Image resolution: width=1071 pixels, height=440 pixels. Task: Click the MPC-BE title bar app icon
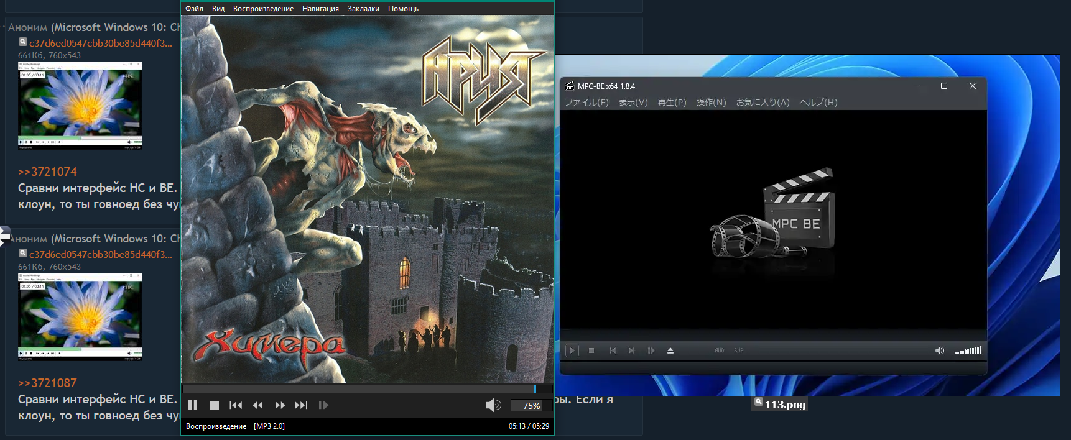[570, 86]
